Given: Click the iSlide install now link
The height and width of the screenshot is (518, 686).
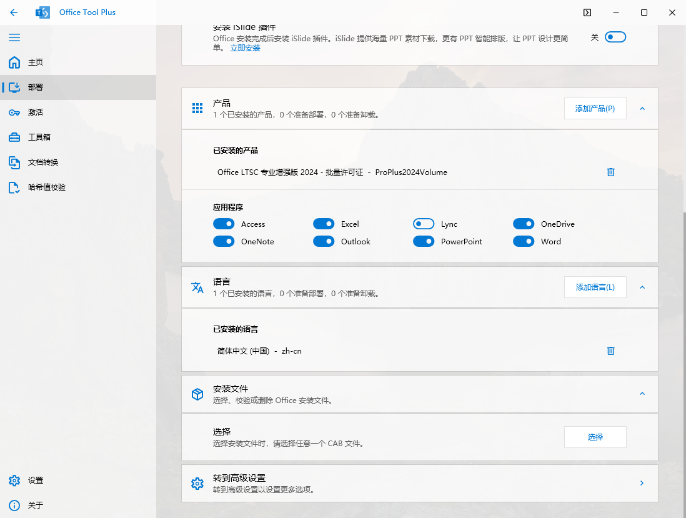Looking at the screenshot, I should click(x=245, y=48).
